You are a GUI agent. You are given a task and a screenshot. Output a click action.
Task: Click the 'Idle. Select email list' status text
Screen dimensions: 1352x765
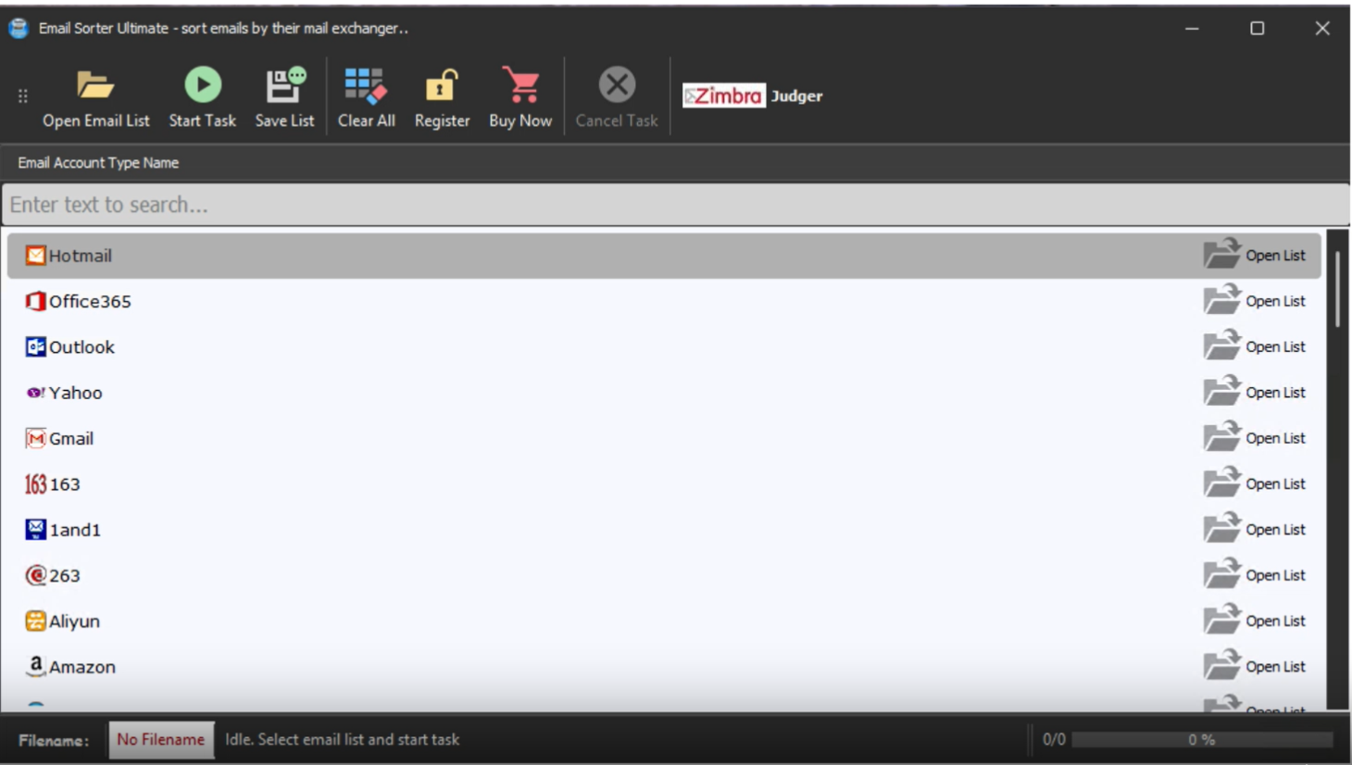pyautogui.click(x=342, y=740)
